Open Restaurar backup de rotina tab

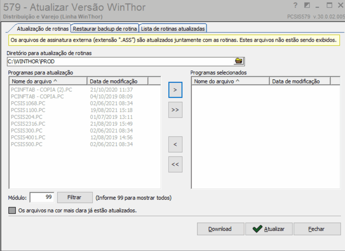click(x=105, y=29)
